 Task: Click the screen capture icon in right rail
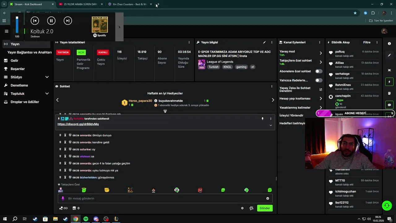pyautogui.click(x=389, y=70)
